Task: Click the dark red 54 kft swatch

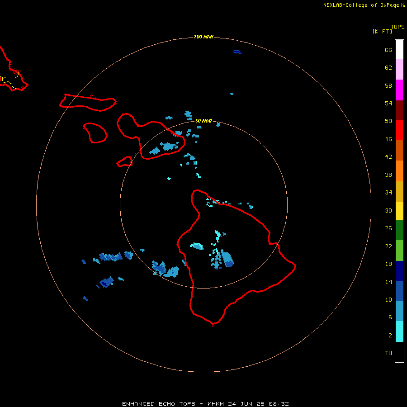Action: click(x=399, y=110)
